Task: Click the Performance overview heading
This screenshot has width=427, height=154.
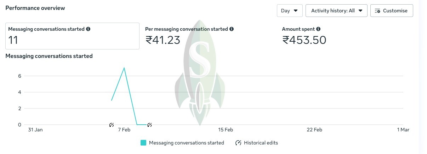Action: click(x=35, y=8)
